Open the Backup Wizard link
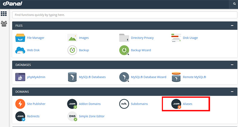This screenshot has width=238, height=127. (x=141, y=50)
